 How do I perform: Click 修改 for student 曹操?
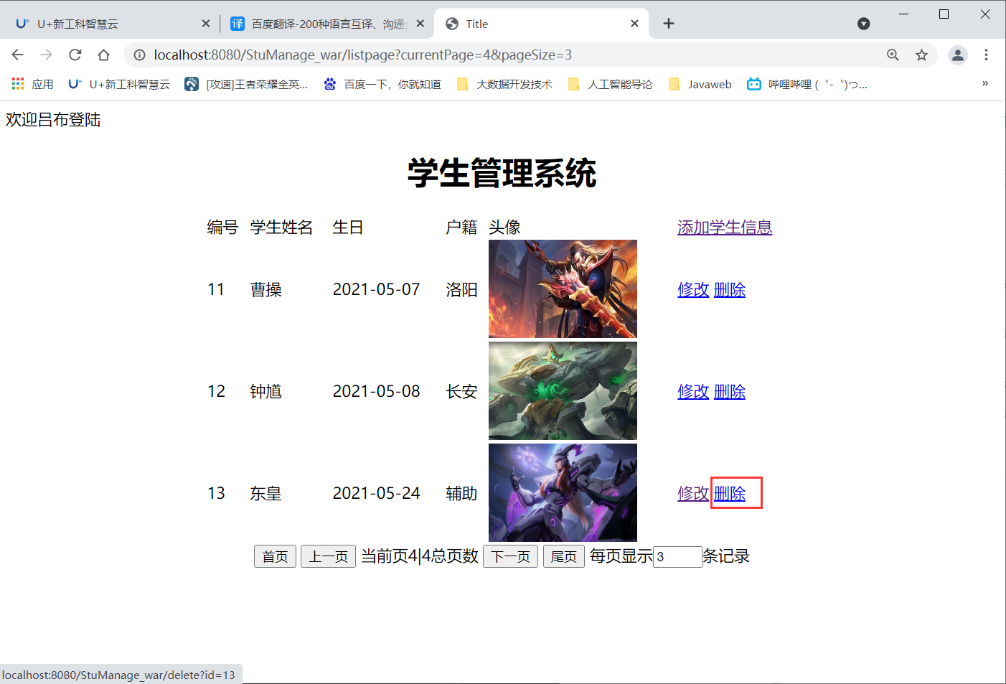[x=693, y=290]
